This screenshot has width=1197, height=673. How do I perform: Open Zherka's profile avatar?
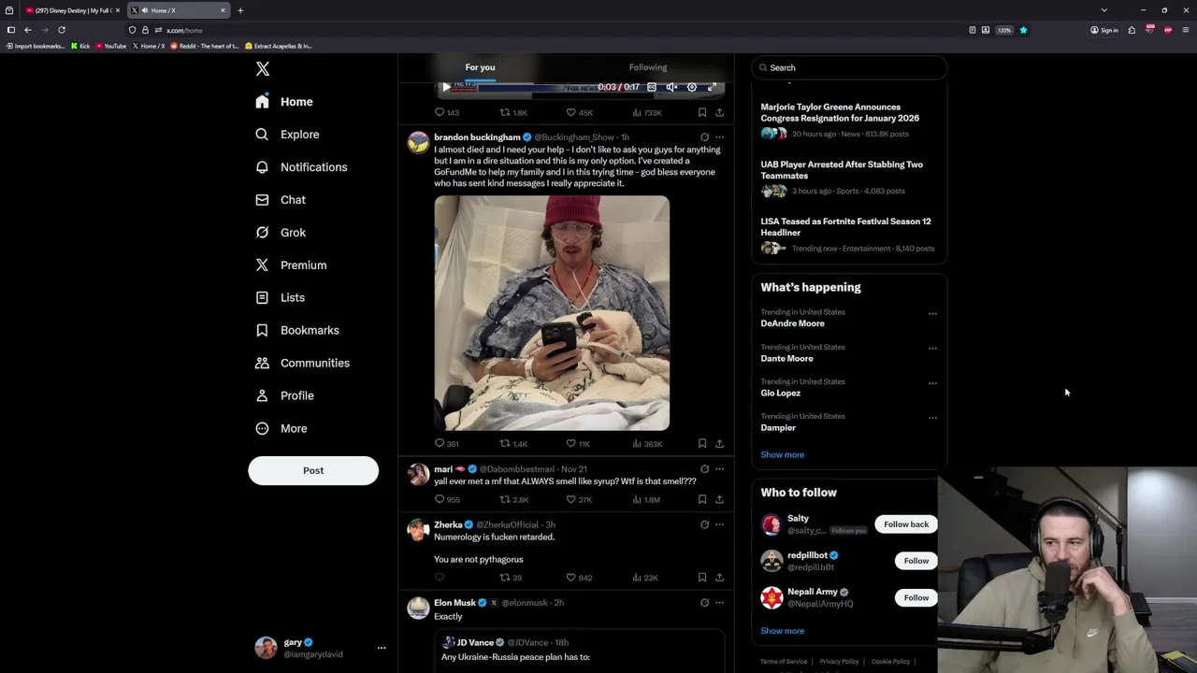pyautogui.click(x=418, y=530)
